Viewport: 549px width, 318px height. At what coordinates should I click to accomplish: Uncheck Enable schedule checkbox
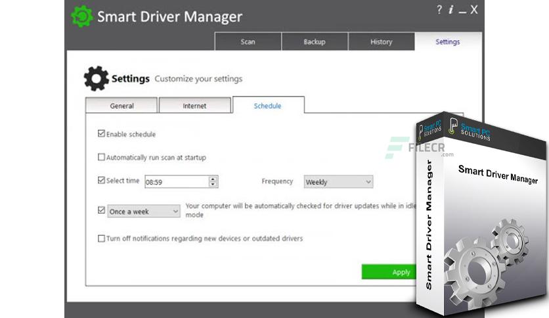click(101, 133)
